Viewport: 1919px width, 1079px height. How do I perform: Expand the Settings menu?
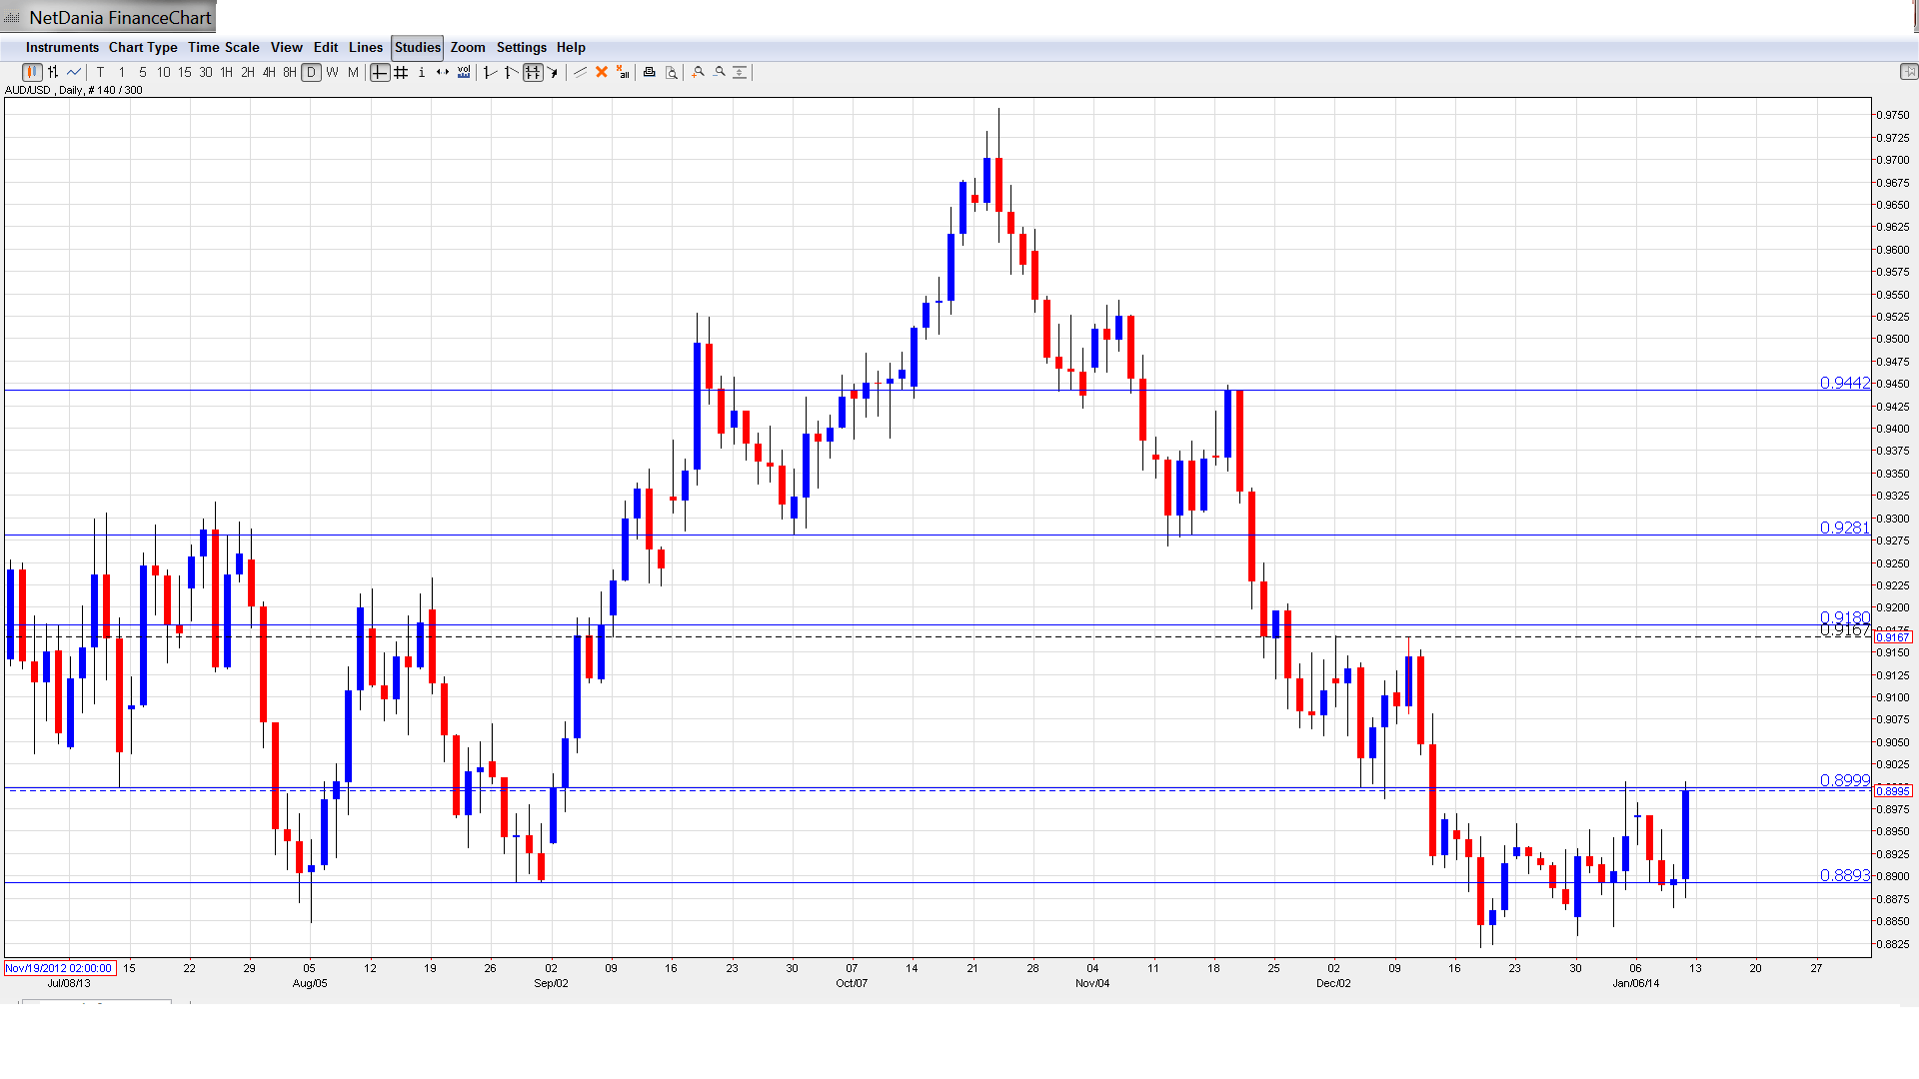coord(521,47)
